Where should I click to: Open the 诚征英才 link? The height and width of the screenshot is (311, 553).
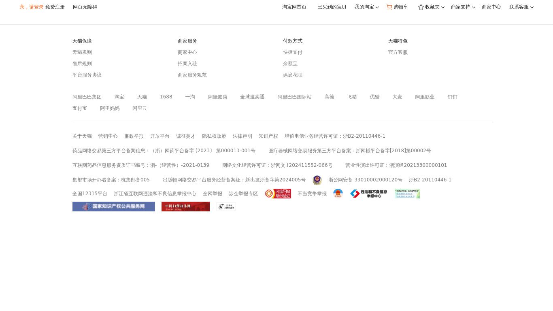186,136
